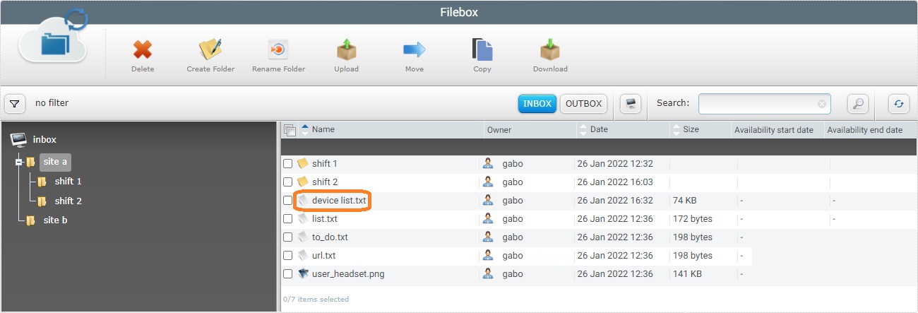Image resolution: width=918 pixels, height=313 pixels.
Task: Click the owner avatar icon on the device list.txt row
Action: click(488, 200)
